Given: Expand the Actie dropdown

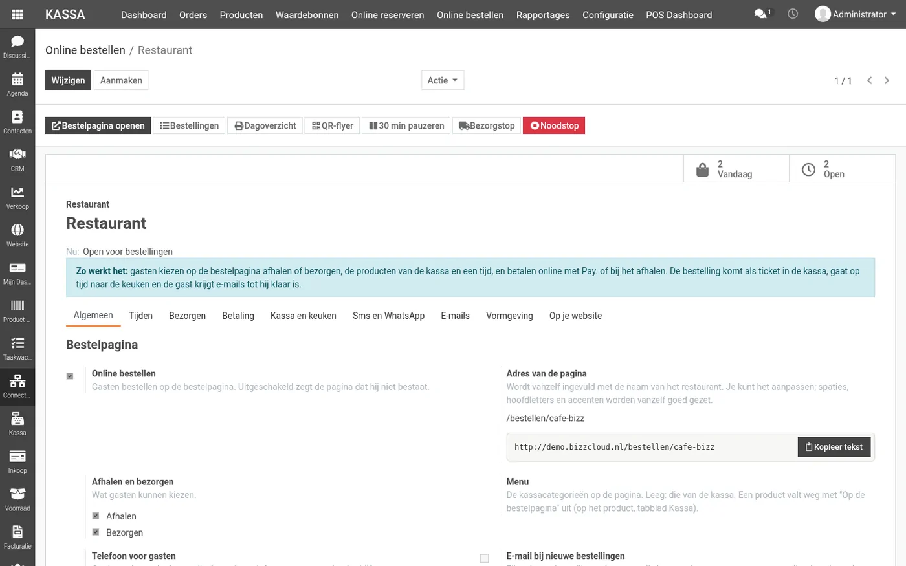Looking at the screenshot, I should point(443,80).
